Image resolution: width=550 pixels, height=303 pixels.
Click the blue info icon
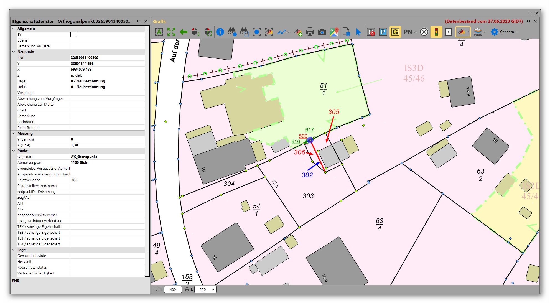pos(220,32)
